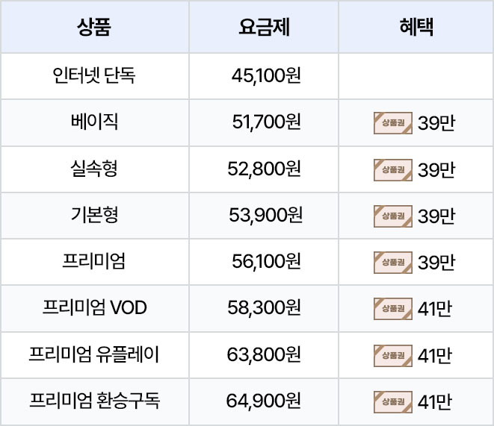Click the 상품권 icon in the 베이직 row

[393, 123]
